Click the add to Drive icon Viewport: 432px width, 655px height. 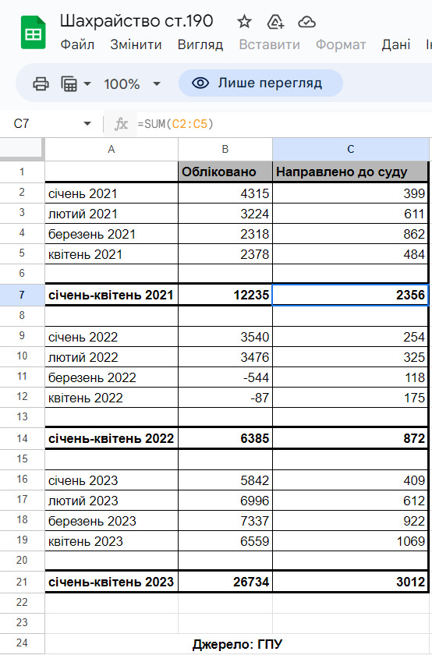tap(275, 22)
